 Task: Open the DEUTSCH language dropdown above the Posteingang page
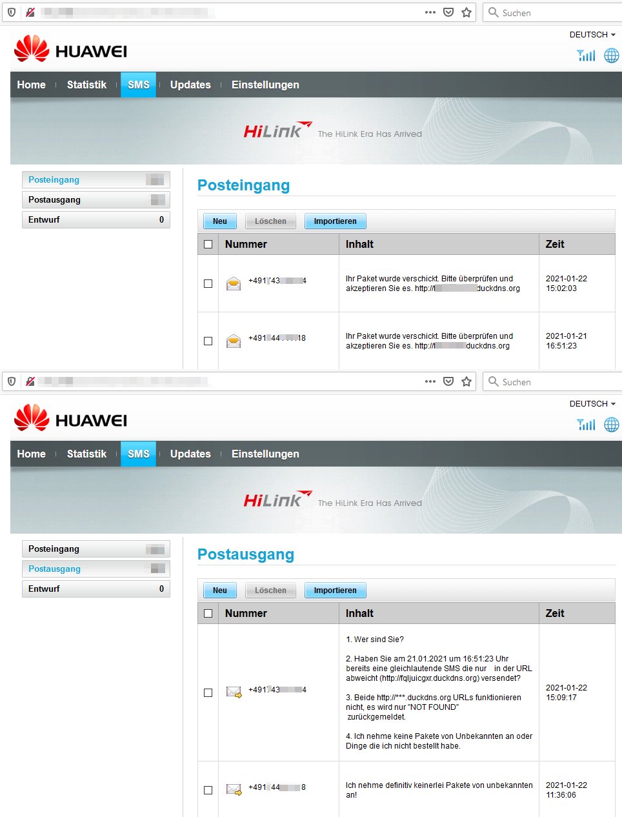point(592,35)
